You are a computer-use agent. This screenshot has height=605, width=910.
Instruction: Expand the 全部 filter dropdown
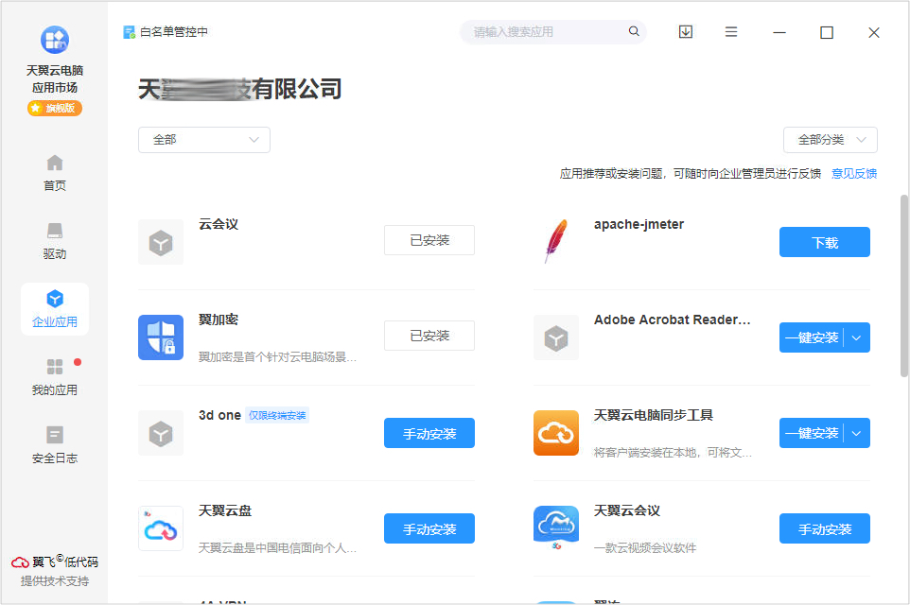click(204, 140)
